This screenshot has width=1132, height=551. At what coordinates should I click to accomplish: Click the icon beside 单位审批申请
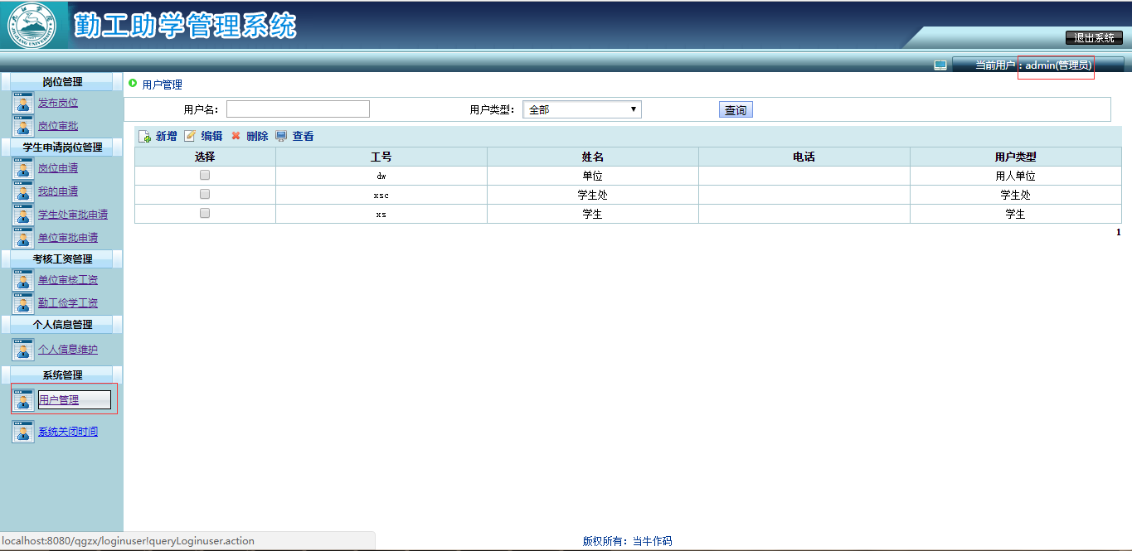[x=23, y=238]
